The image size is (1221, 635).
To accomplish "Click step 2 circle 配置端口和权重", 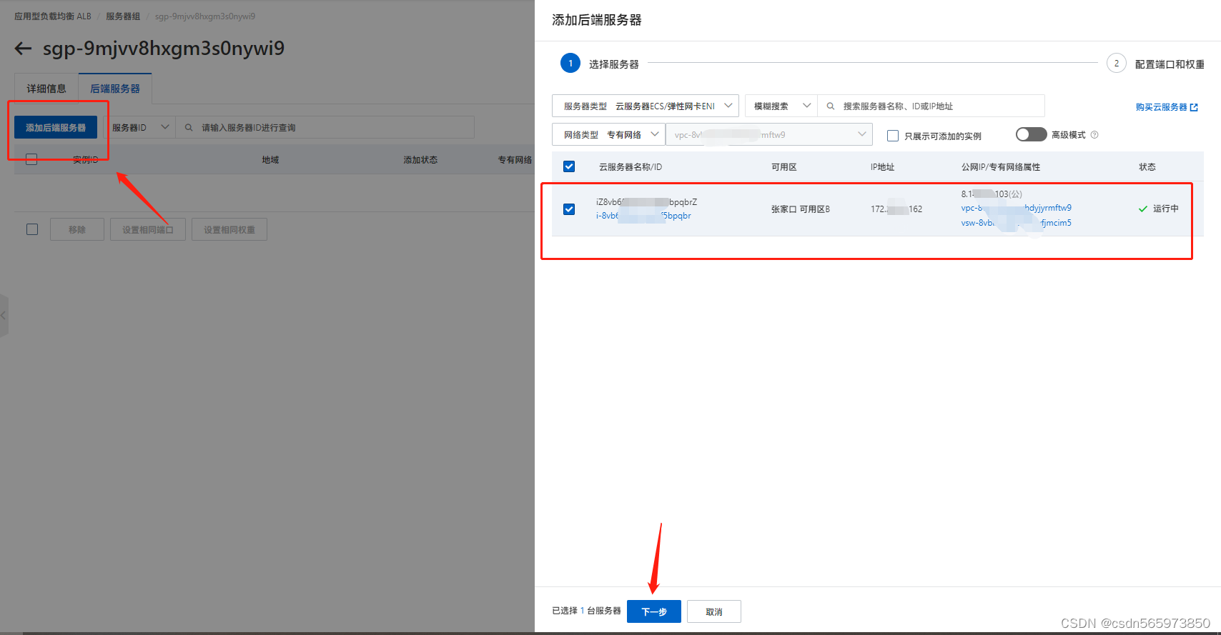I will [1117, 64].
